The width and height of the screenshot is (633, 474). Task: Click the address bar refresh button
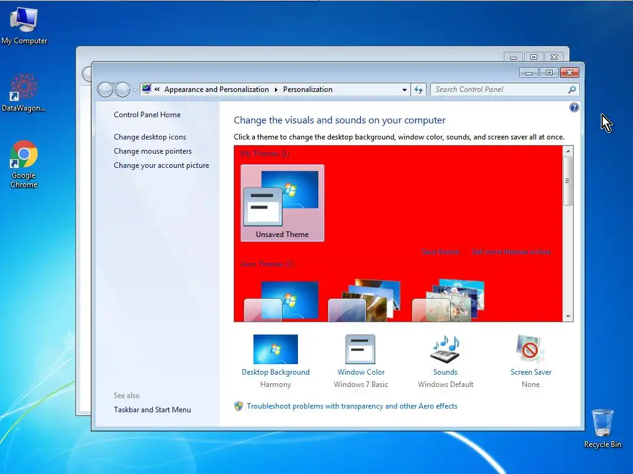coord(418,90)
